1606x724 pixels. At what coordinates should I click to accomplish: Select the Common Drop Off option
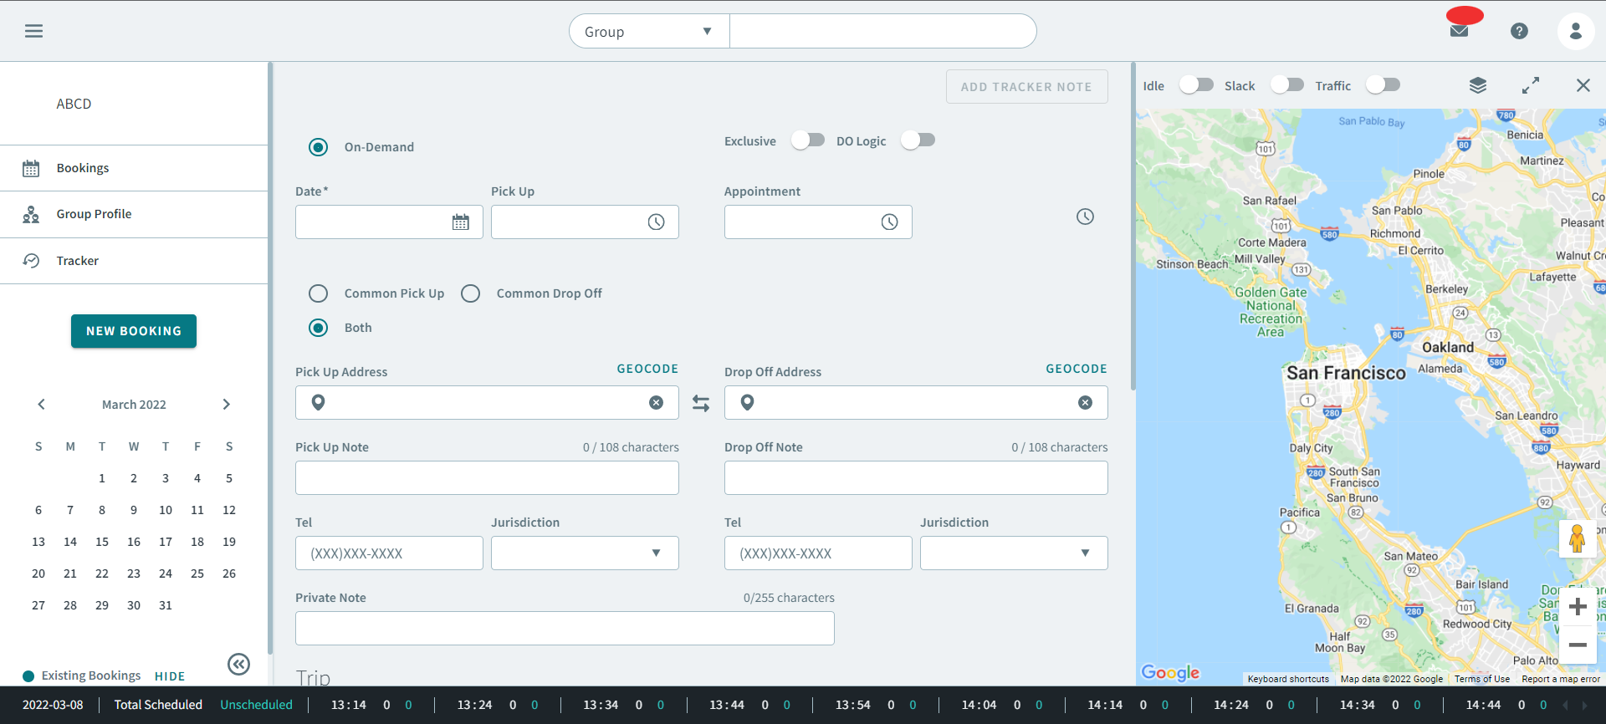click(x=470, y=293)
